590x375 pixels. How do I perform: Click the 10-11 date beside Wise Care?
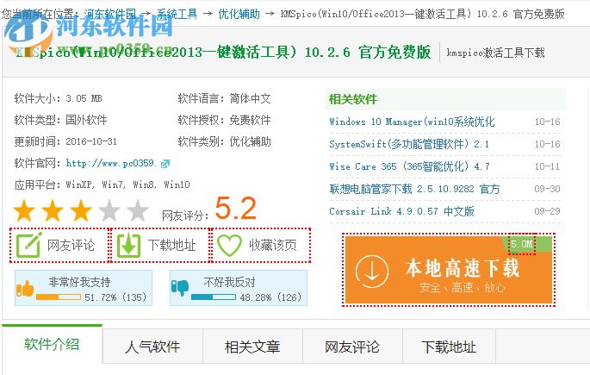pos(547,166)
